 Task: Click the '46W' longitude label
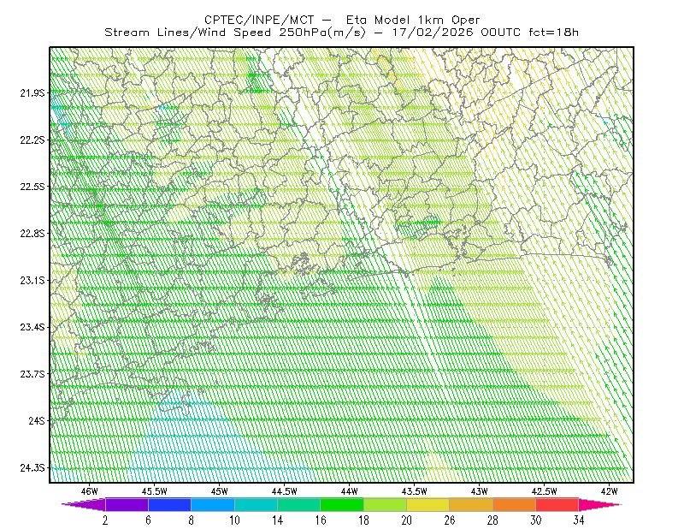(90, 491)
